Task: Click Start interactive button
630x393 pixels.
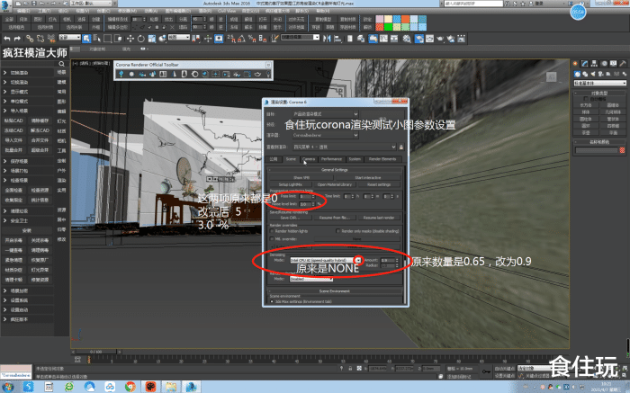Action: click(x=367, y=177)
